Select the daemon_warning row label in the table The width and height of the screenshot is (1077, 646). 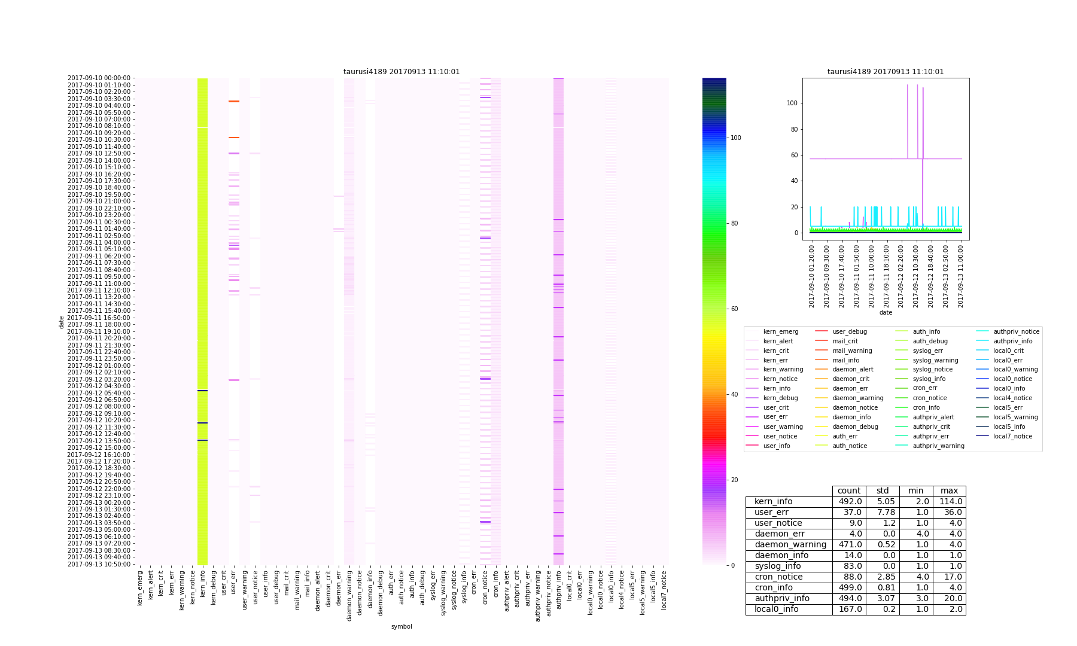[x=789, y=545]
